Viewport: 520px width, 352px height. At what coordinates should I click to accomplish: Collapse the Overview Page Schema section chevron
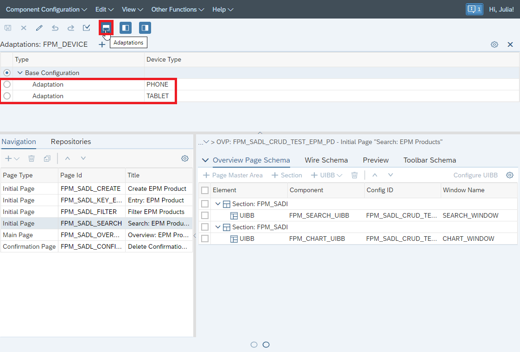tap(204, 160)
